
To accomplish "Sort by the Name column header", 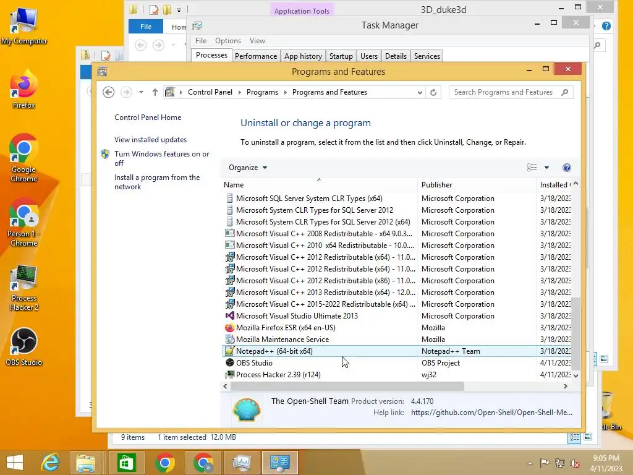I will click(x=320, y=184).
